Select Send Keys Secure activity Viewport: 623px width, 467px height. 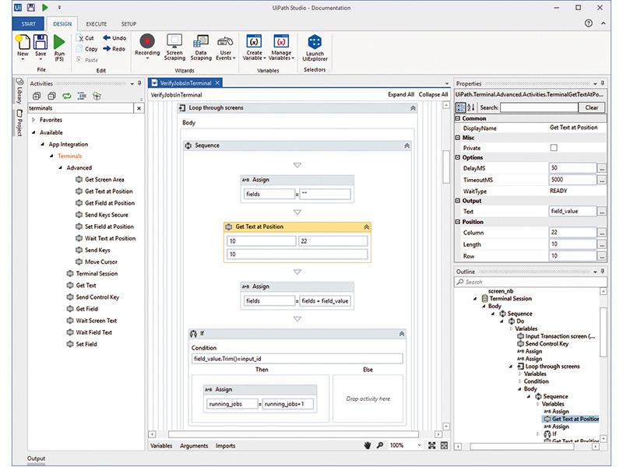102,215
